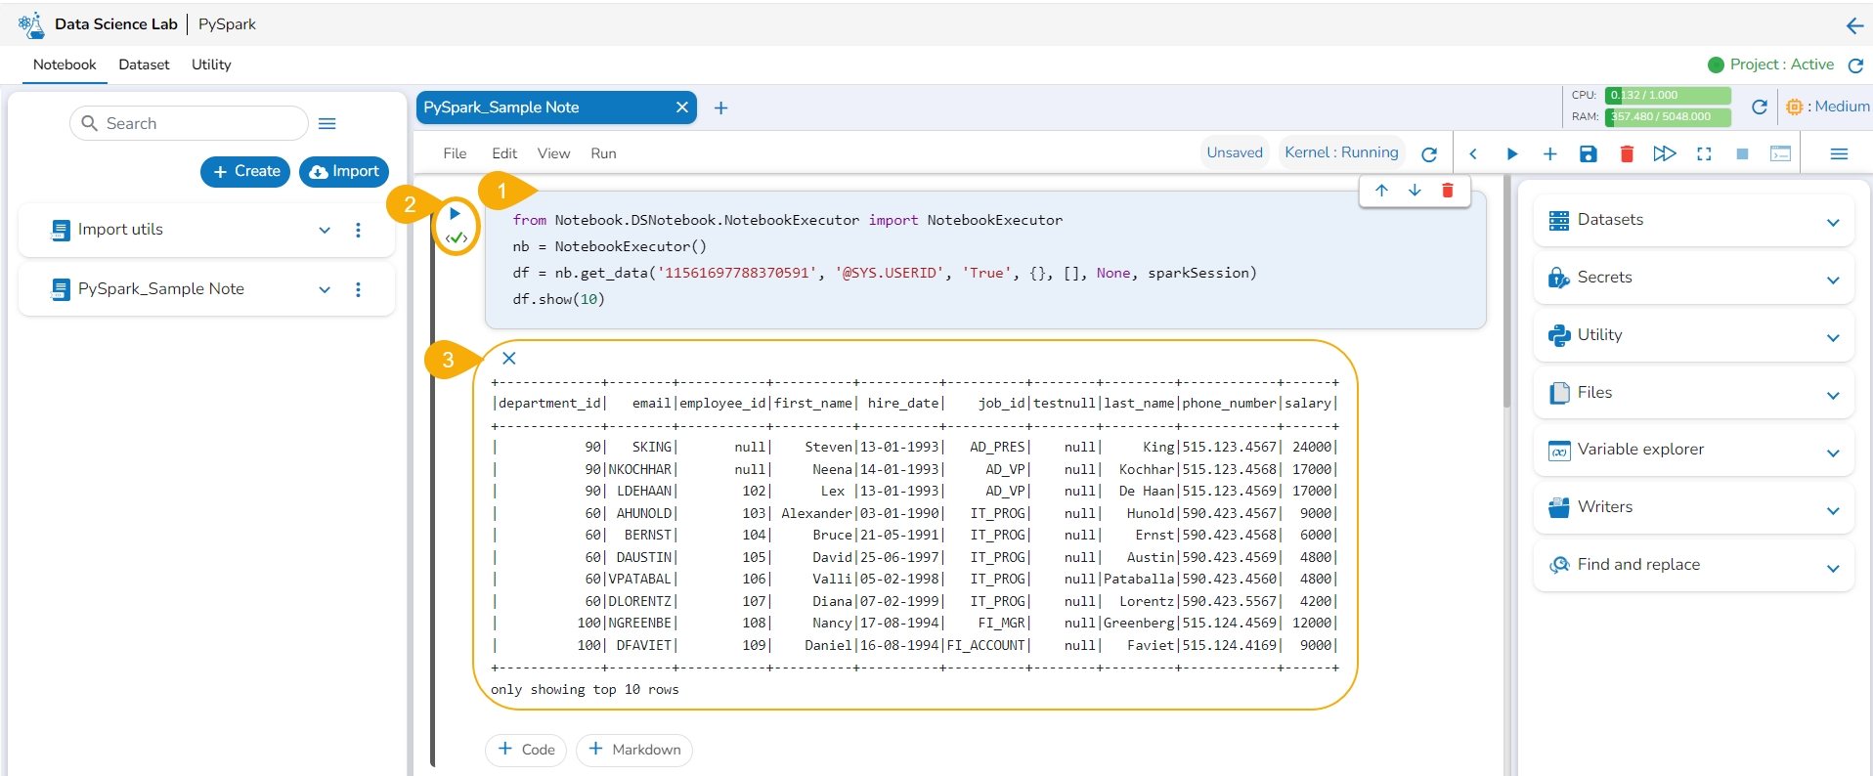Viewport: 1873px width, 776px height.
Task: Open the Run menu
Action: [x=603, y=153]
